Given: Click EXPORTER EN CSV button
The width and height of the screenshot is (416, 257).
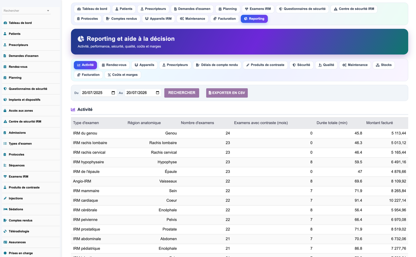Looking at the screenshot, I should tap(227, 93).
